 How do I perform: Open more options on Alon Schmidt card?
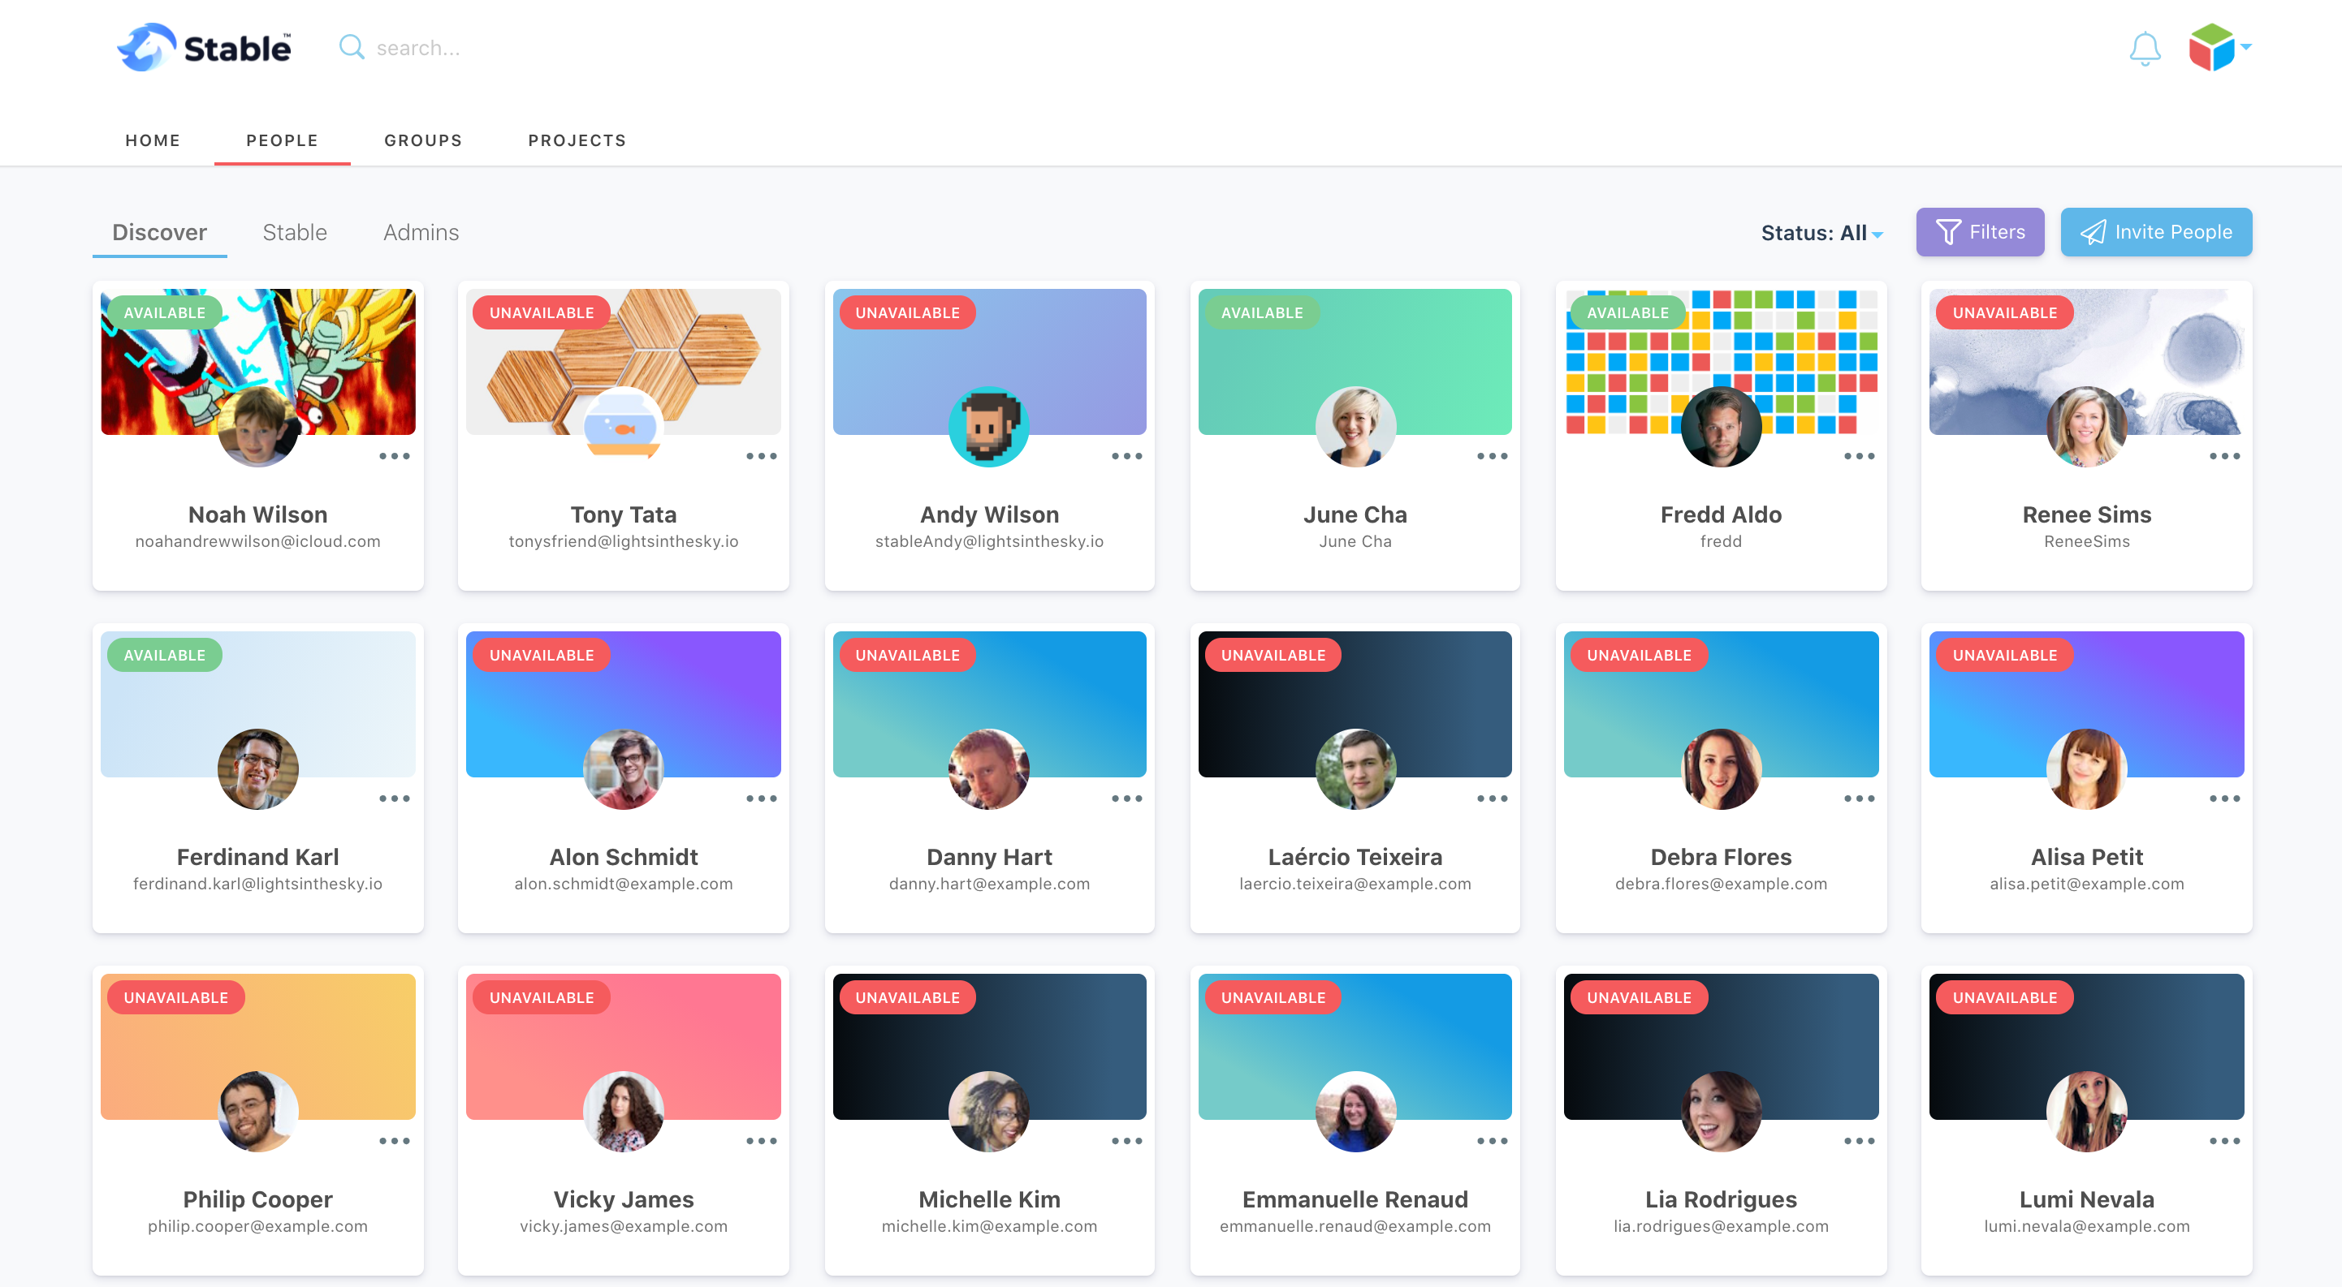coord(761,798)
